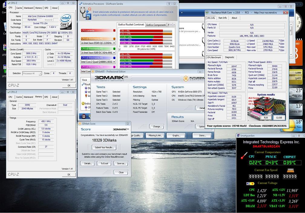Click the Save as... button in the 3DMark Score dialog
The width and height of the screenshot is (305, 213).
pyautogui.click(x=121, y=163)
